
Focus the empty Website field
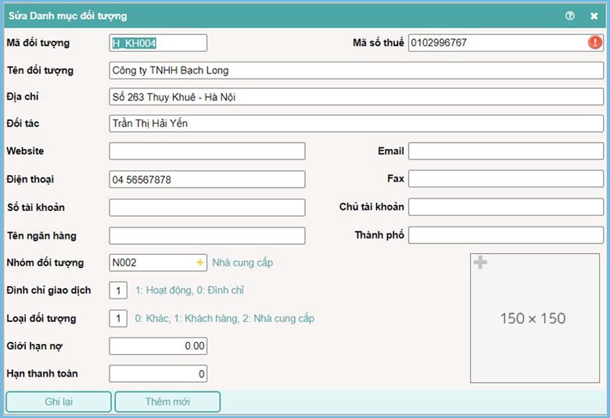pos(207,151)
